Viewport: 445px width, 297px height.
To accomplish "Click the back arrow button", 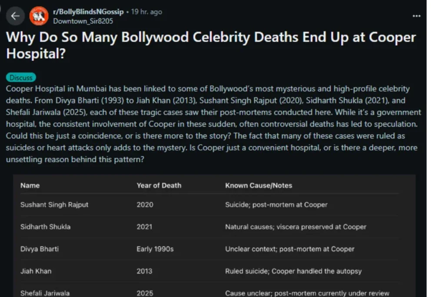I will tap(15, 16).
